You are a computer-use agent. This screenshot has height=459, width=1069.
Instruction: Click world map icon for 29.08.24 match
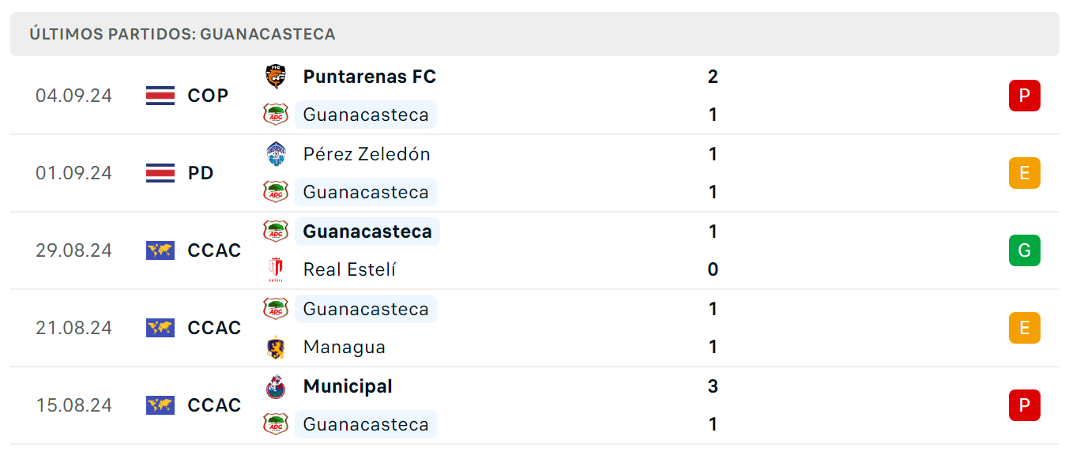[160, 250]
